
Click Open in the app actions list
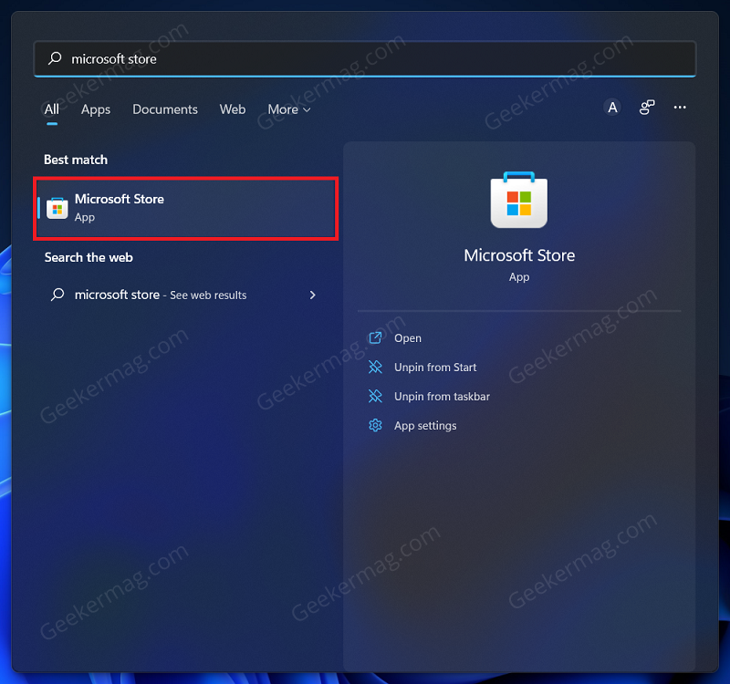pos(407,338)
